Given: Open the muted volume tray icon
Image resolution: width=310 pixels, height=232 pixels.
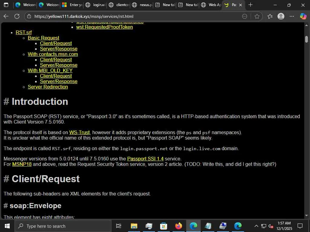Looking at the screenshot, I should click(x=271, y=226).
